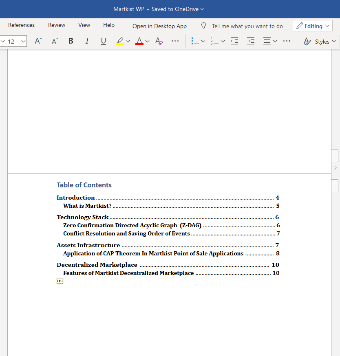Expand bullet library dropdown
340x356 pixels.
[x=203, y=41]
